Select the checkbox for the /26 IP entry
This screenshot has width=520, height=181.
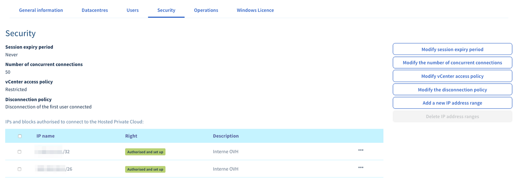20,169
